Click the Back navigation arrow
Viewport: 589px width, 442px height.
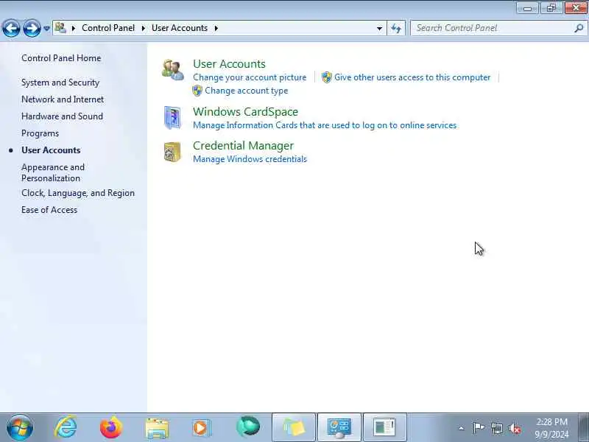(11, 28)
